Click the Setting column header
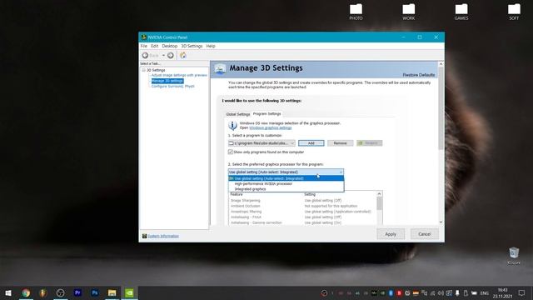Screen dimensions: 533x300 tap(310, 194)
